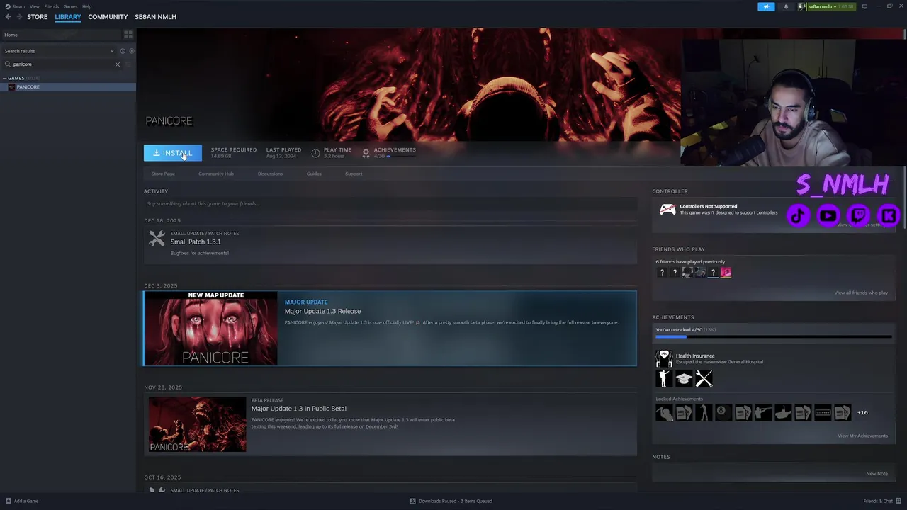Screen dimensions: 907x510
Task: Open the Steam menu
Action: point(15,6)
